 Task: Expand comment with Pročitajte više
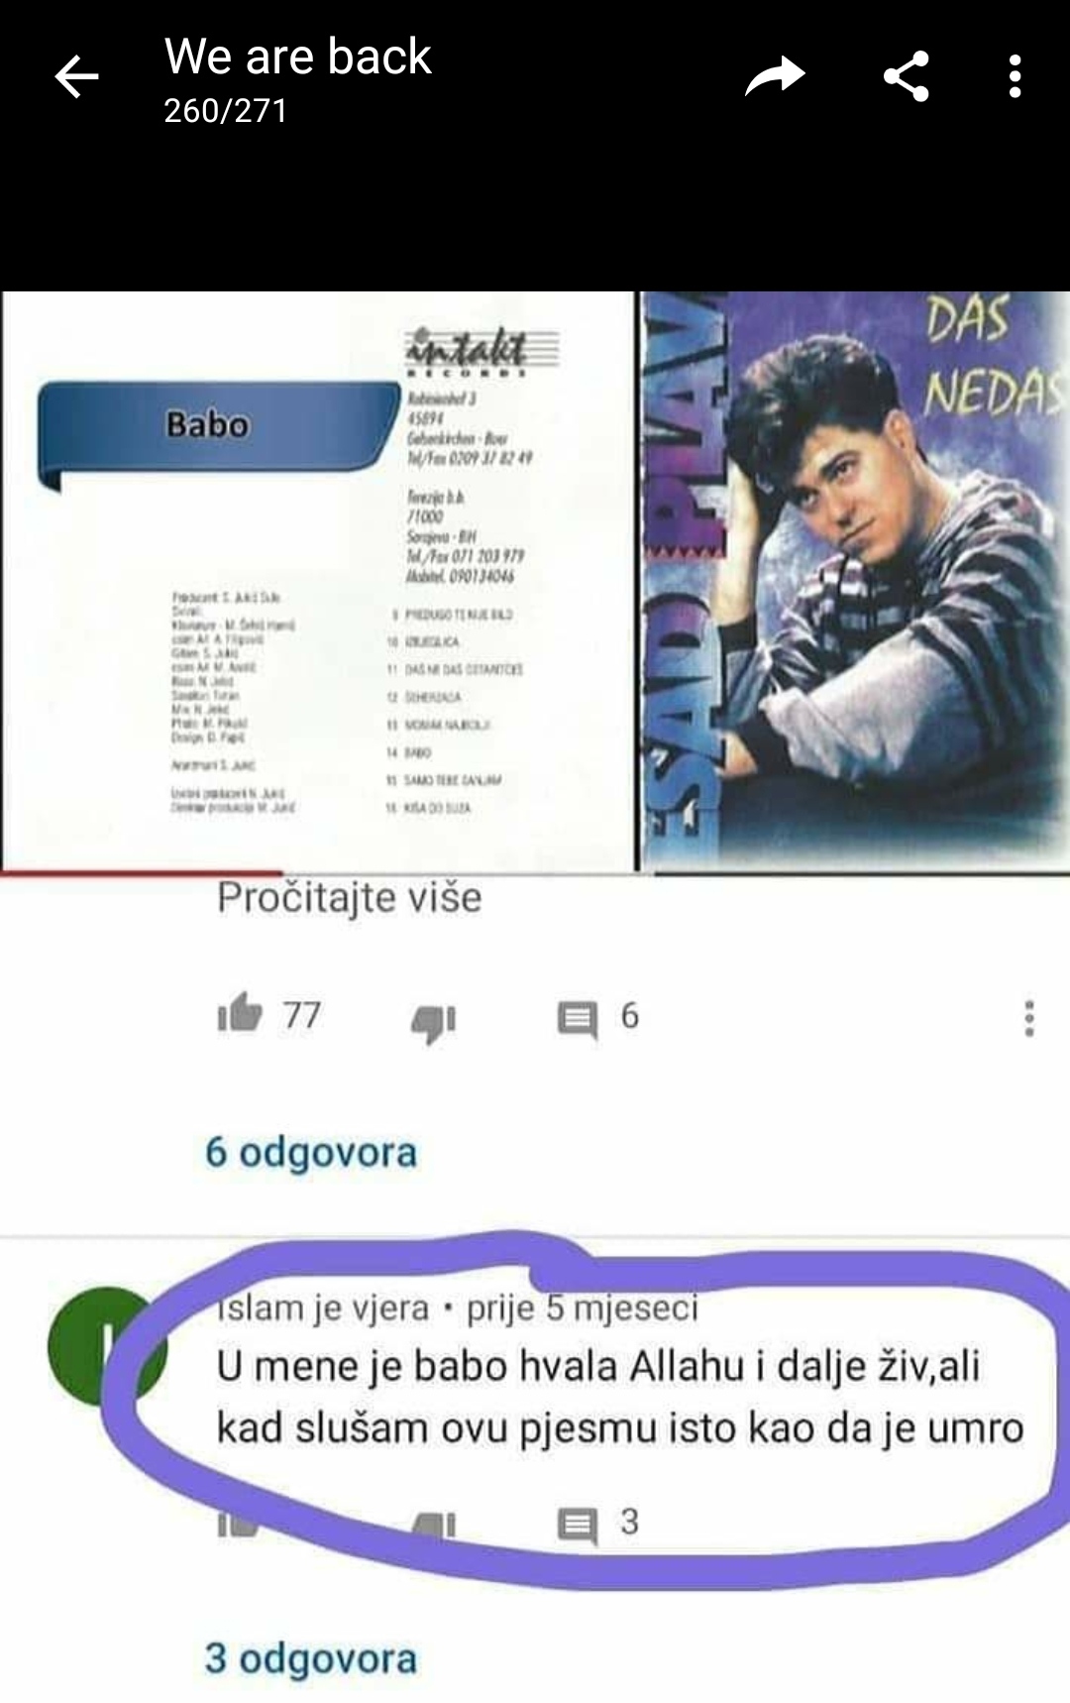click(x=349, y=898)
